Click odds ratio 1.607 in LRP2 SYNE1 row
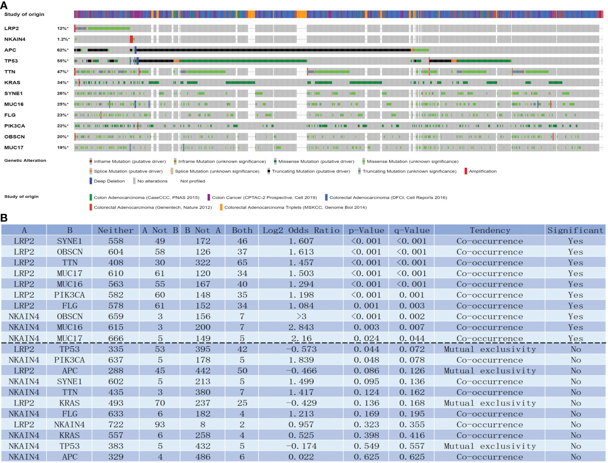 tap(301, 241)
